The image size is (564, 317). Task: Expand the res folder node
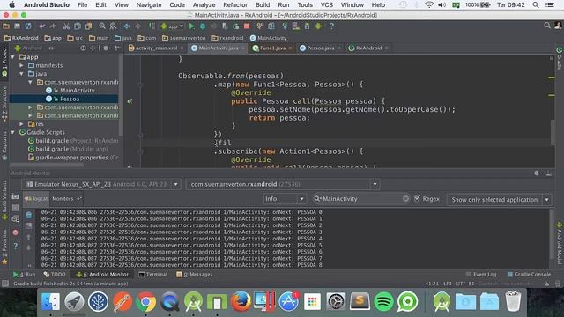pyautogui.click(x=21, y=124)
